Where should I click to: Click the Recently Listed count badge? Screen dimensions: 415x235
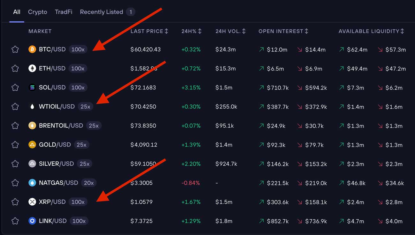pos(131,12)
